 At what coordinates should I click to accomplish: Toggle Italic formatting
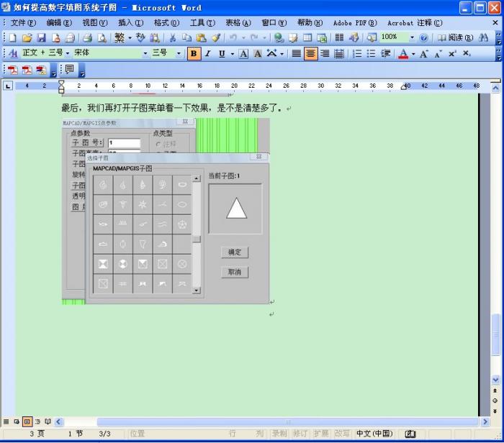pos(207,53)
